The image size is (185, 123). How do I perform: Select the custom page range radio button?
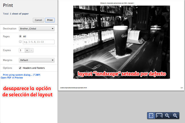[x=20, y=41]
